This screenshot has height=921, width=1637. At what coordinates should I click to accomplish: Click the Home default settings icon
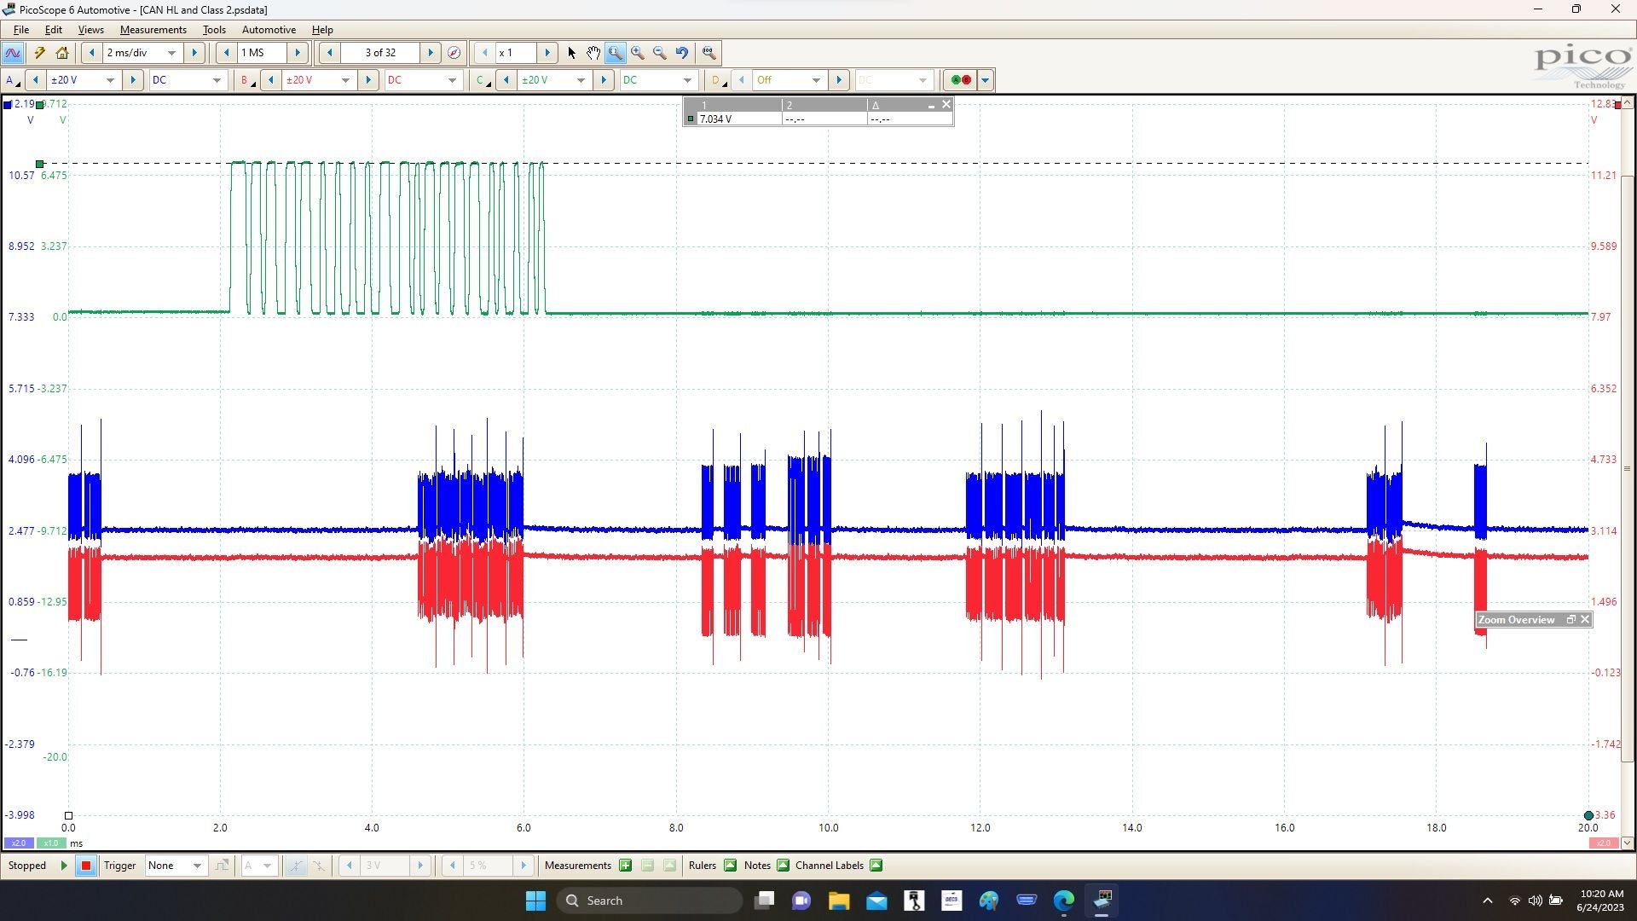[61, 52]
